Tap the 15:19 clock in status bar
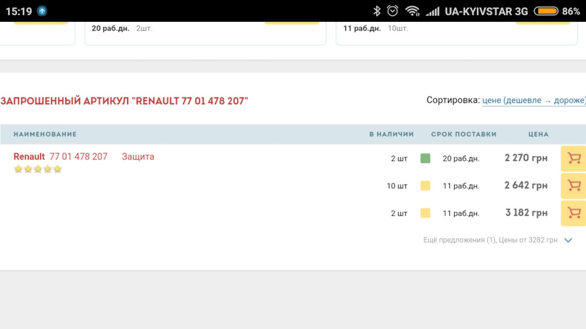 point(19,12)
